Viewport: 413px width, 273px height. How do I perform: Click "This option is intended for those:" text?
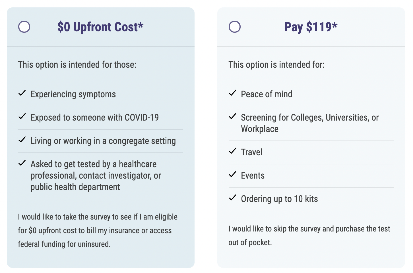77,65
